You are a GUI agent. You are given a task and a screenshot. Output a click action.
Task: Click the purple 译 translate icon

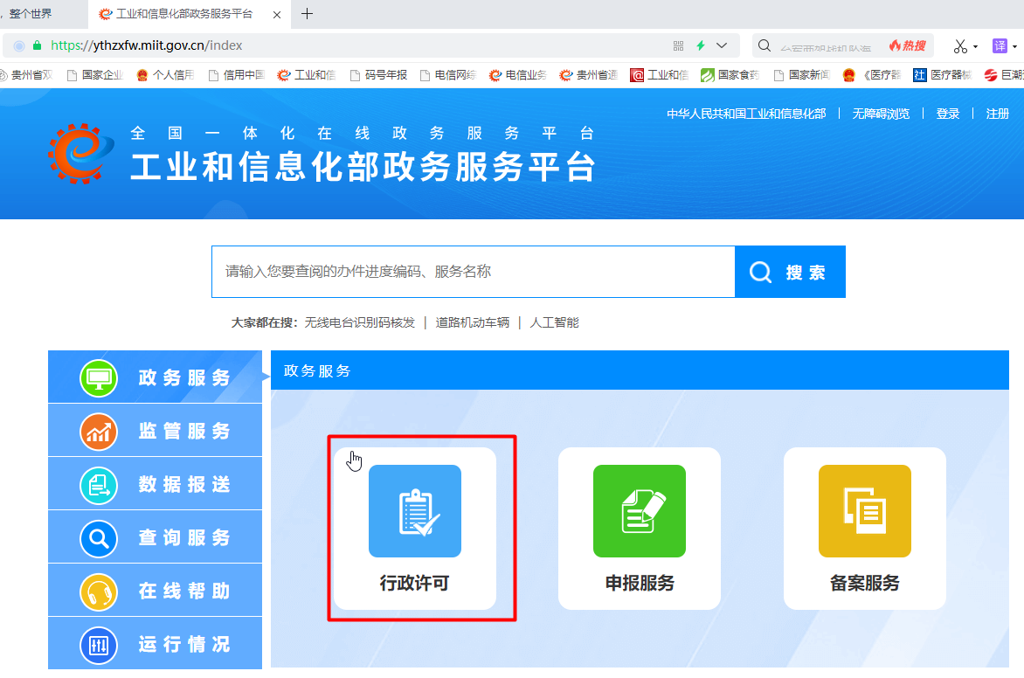pyautogui.click(x=1000, y=45)
